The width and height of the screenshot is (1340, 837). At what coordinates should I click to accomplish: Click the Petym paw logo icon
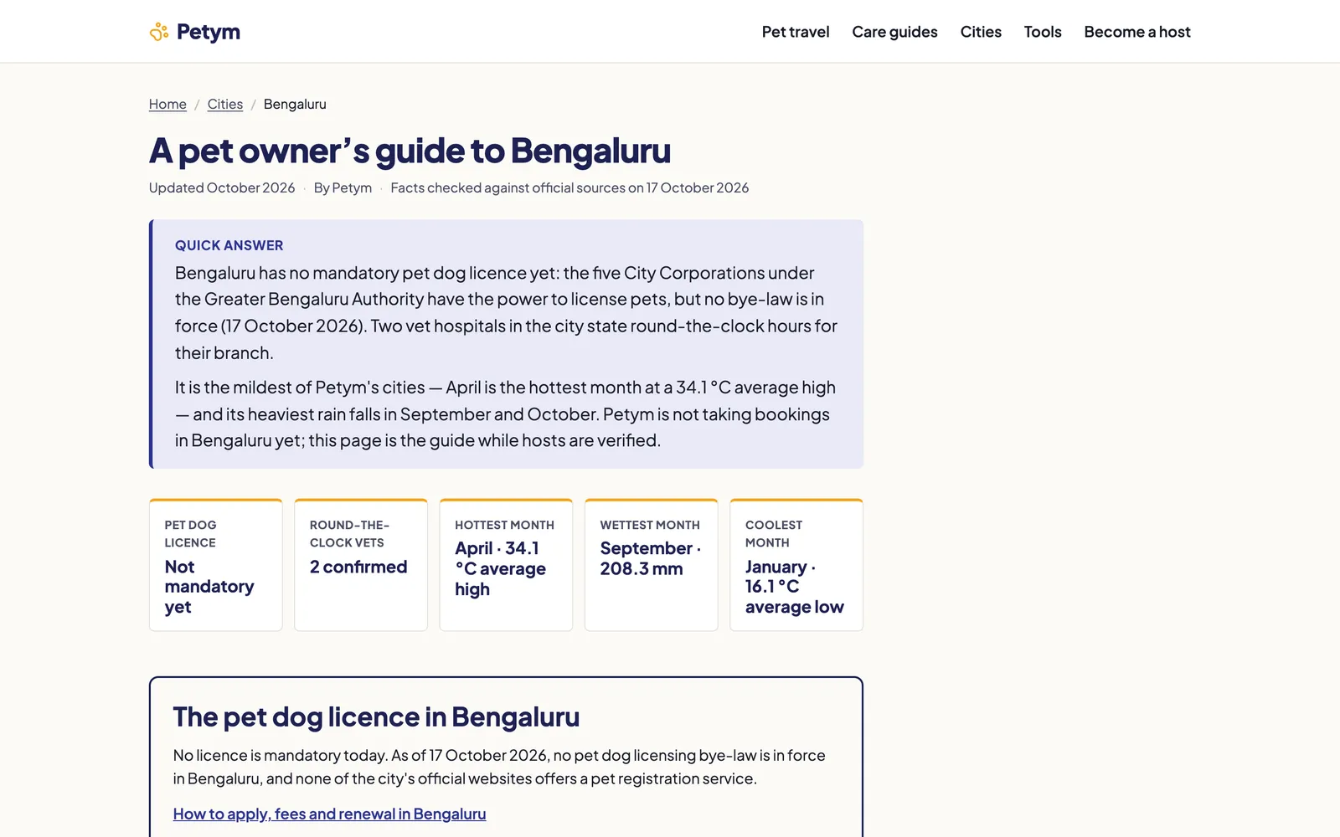159,32
